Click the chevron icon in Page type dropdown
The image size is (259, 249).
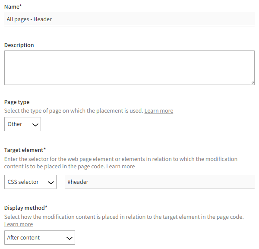35,125
